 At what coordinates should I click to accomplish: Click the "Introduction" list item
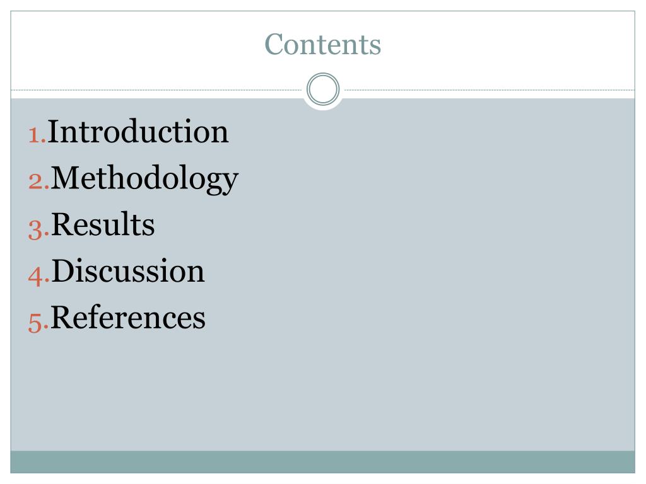138,131
